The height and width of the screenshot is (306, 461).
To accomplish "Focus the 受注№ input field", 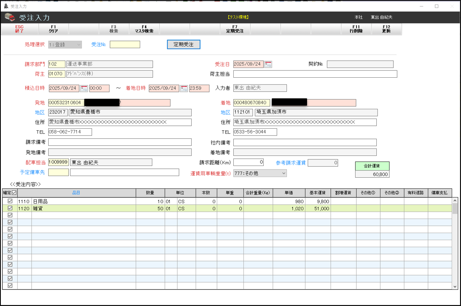I will 125,45.
